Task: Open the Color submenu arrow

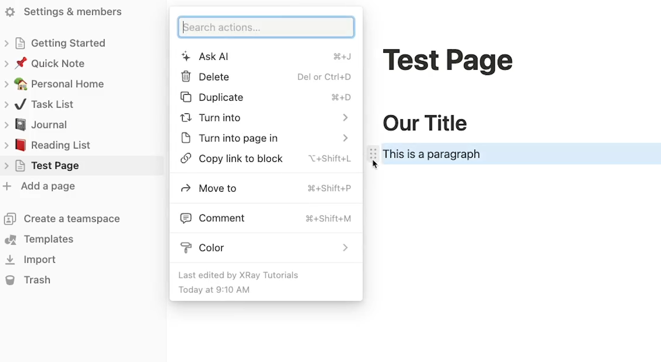Action: coord(345,248)
